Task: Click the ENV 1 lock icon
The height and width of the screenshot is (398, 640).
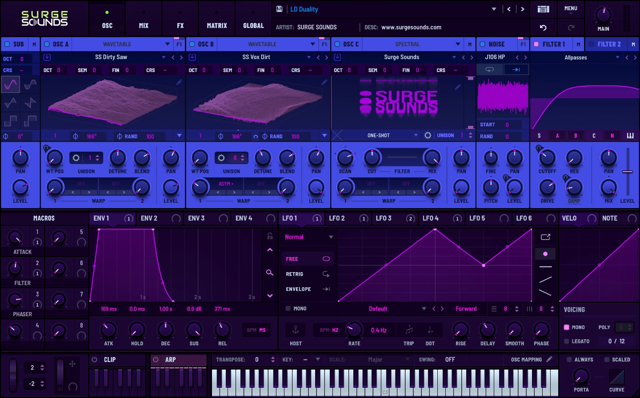Action: 270,236
